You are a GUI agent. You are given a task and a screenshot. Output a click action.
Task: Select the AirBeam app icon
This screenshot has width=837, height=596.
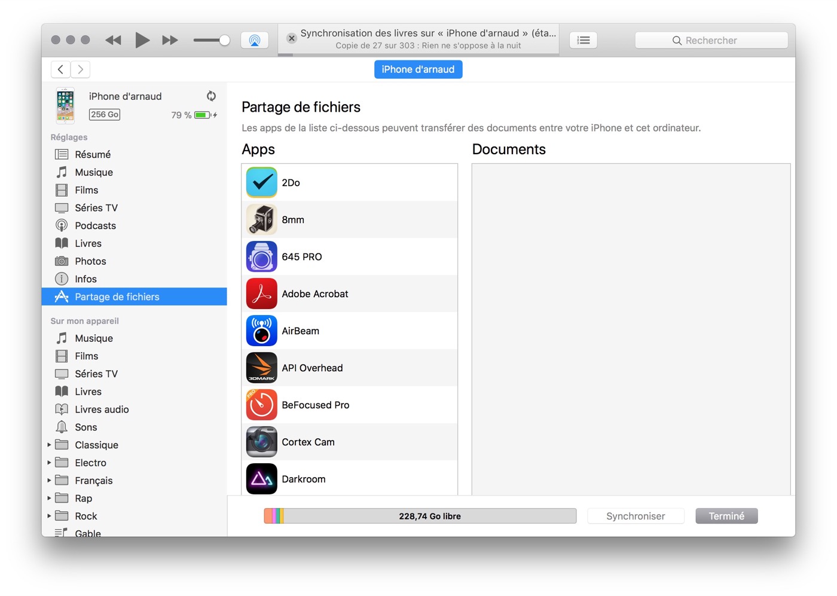(262, 331)
